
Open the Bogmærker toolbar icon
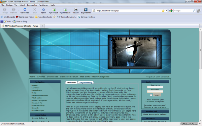86,9
